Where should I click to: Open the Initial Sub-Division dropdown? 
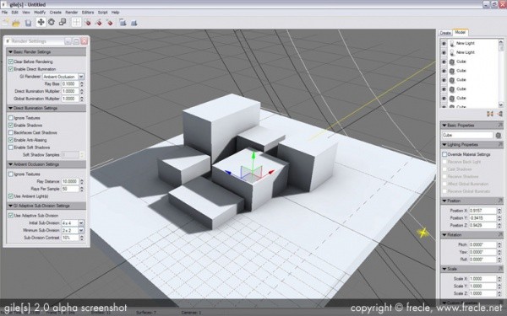(81, 222)
